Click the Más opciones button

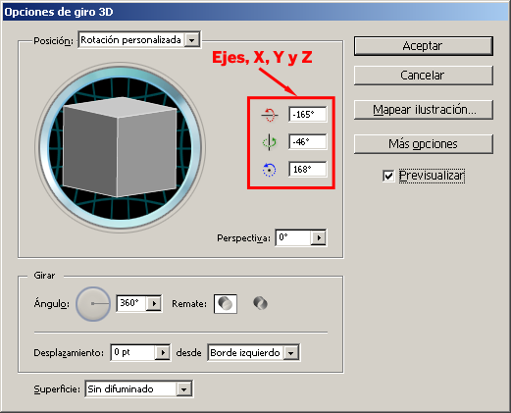(x=424, y=144)
